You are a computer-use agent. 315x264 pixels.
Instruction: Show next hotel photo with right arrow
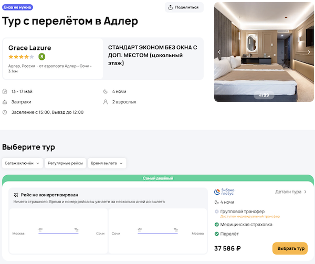(309, 52)
